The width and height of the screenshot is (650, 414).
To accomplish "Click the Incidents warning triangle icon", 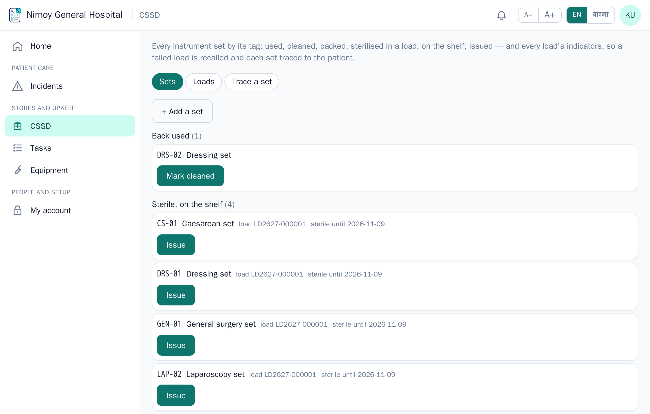I will pyautogui.click(x=18, y=86).
